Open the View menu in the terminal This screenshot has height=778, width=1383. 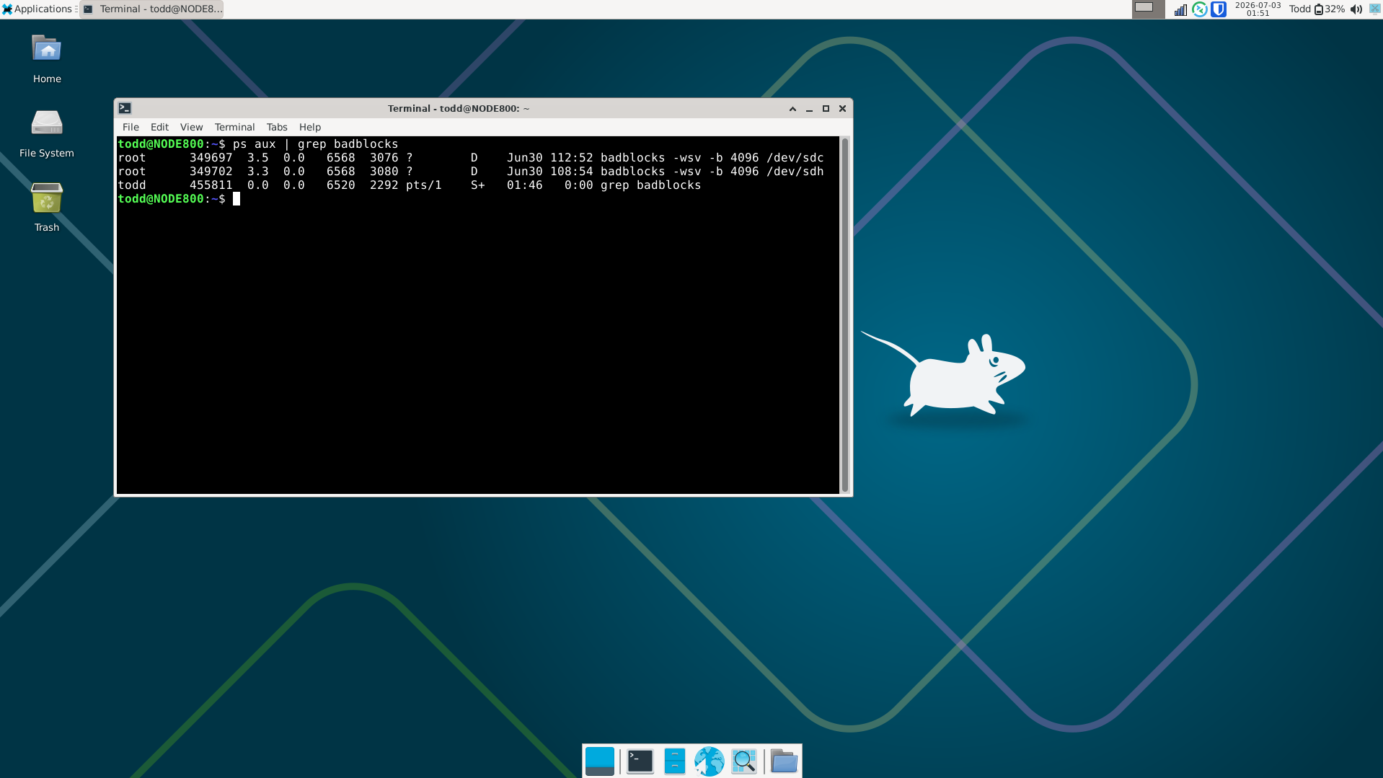click(x=191, y=127)
